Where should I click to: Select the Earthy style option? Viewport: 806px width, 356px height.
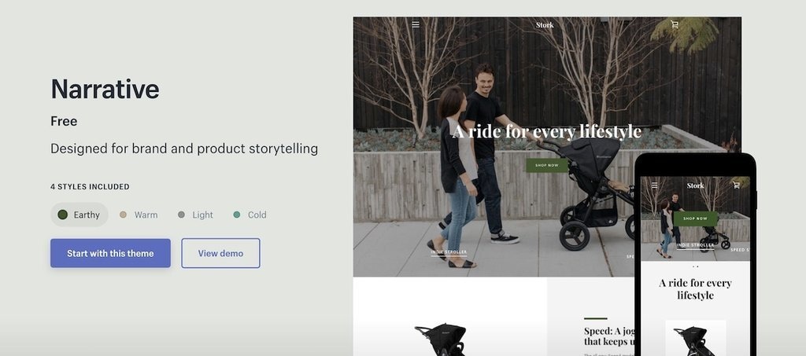79,215
